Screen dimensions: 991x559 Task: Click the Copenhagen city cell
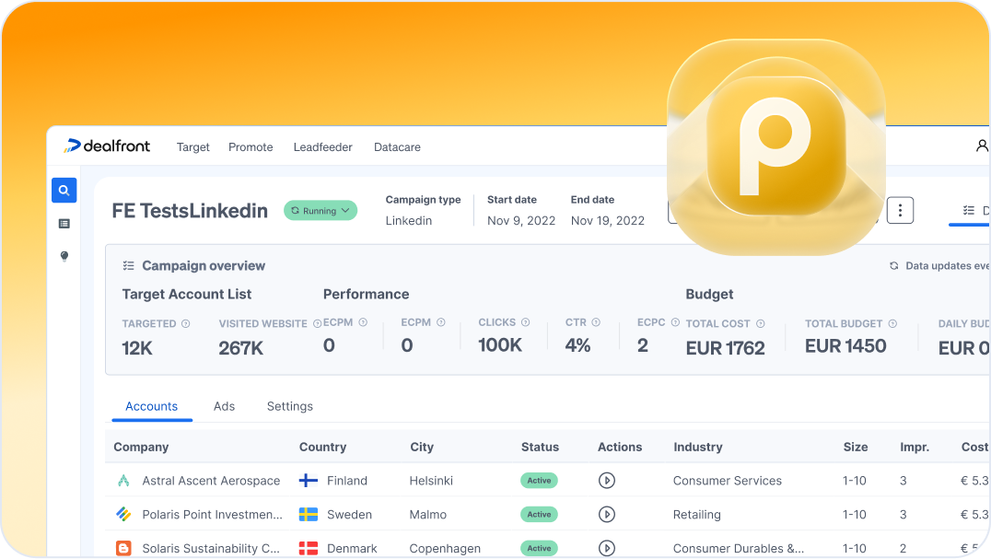click(445, 548)
